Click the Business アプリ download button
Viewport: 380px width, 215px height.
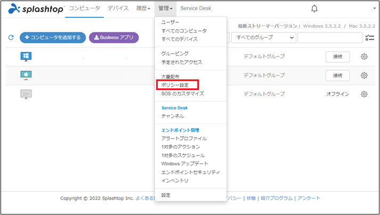pos(114,38)
